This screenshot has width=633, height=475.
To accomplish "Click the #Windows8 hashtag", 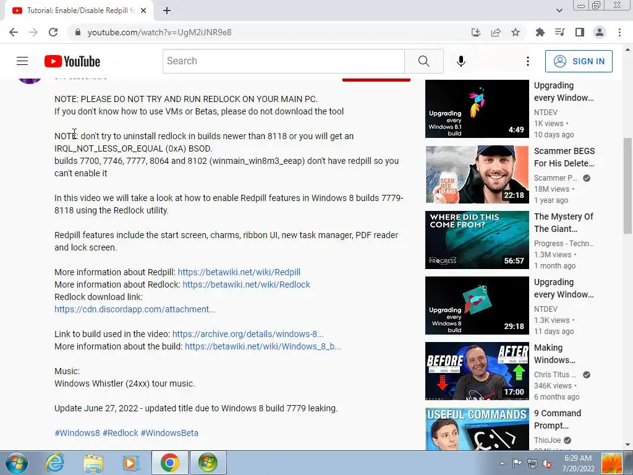I will click(77, 433).
